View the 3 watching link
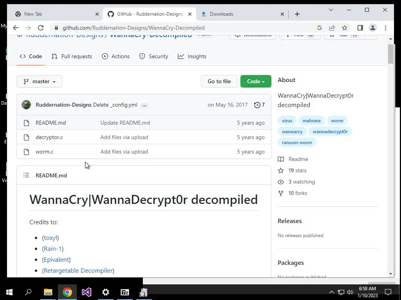The height and width of the screenshot is (300, 401). (297, 182)
